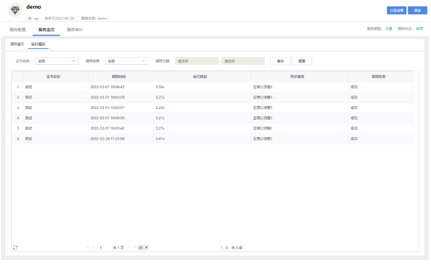Image resolution: width=431 pixels, height=269 pixels.
Task: Switch to the 服务配置 tab
Action: 18,29
